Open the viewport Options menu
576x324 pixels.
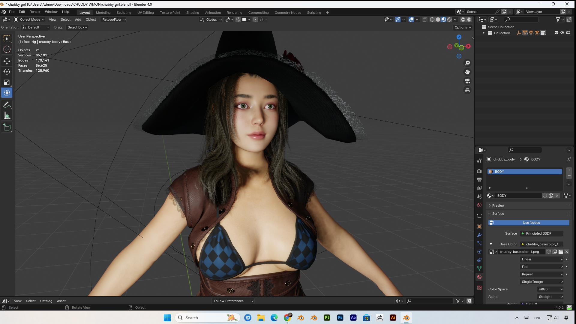point(462,27)
